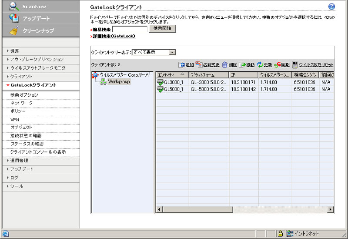This screenshot has height=239, width=348.
Task: Sort by the 検索エンジン column header
Action: coord(305,75)
